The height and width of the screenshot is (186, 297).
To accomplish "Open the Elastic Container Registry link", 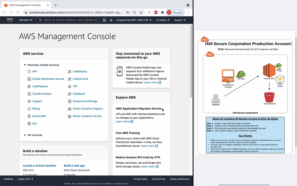I will pyautogui.click(x=88, y=109).
